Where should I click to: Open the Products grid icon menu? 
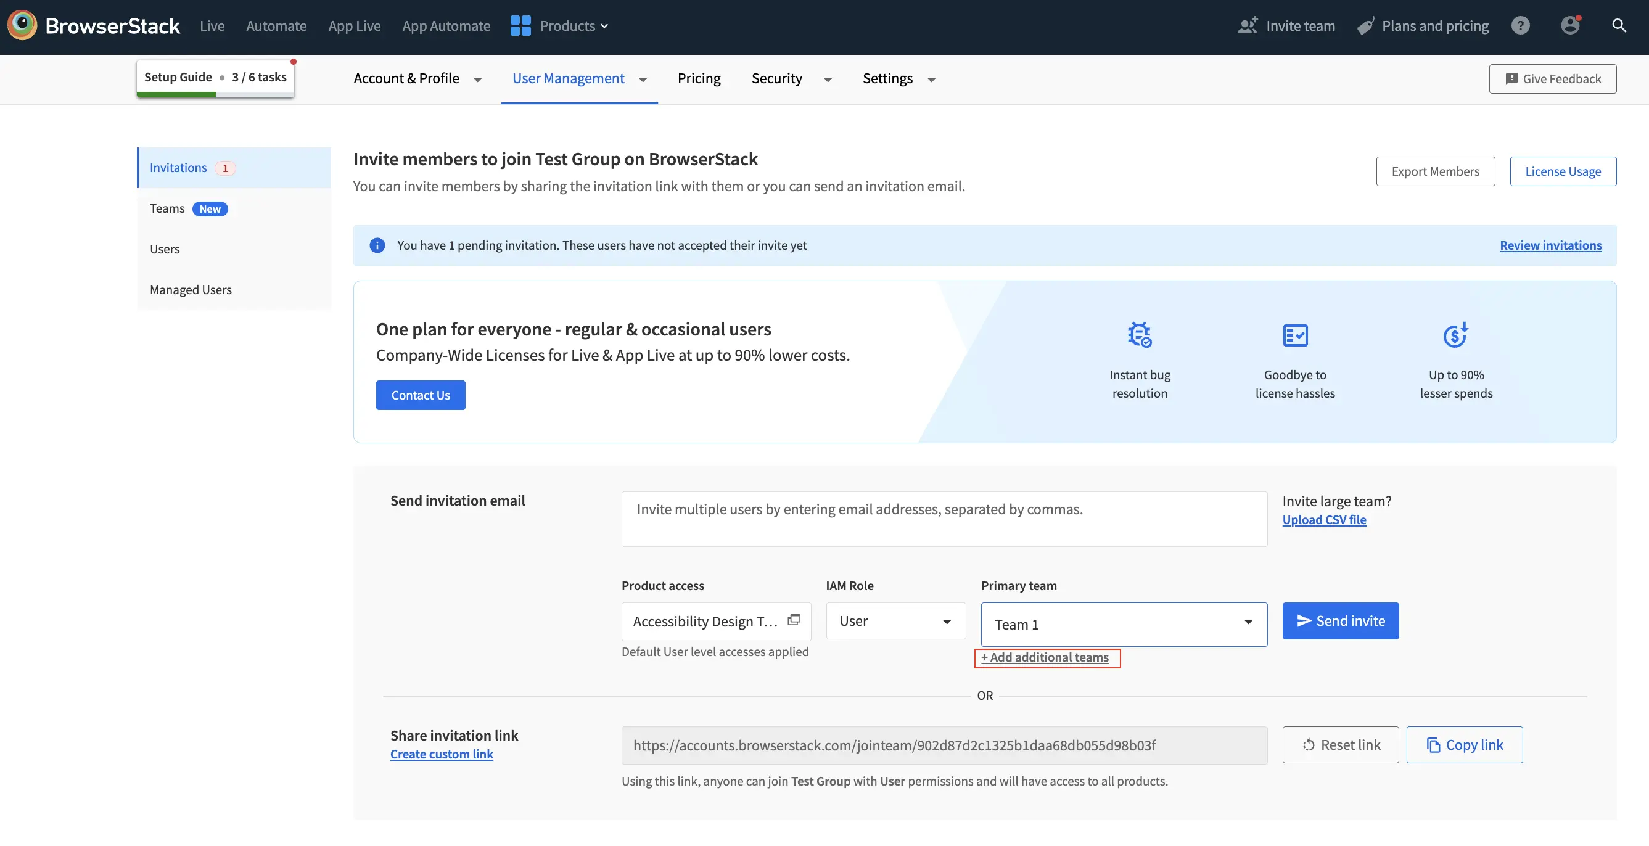pos(520,26)
